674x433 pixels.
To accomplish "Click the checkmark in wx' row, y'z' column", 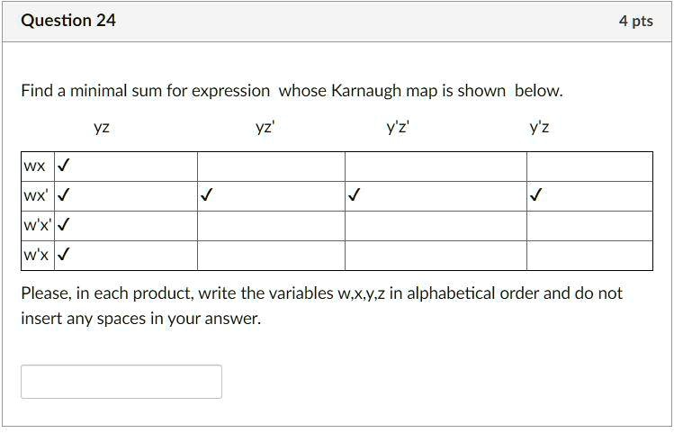I will [354, 194].
